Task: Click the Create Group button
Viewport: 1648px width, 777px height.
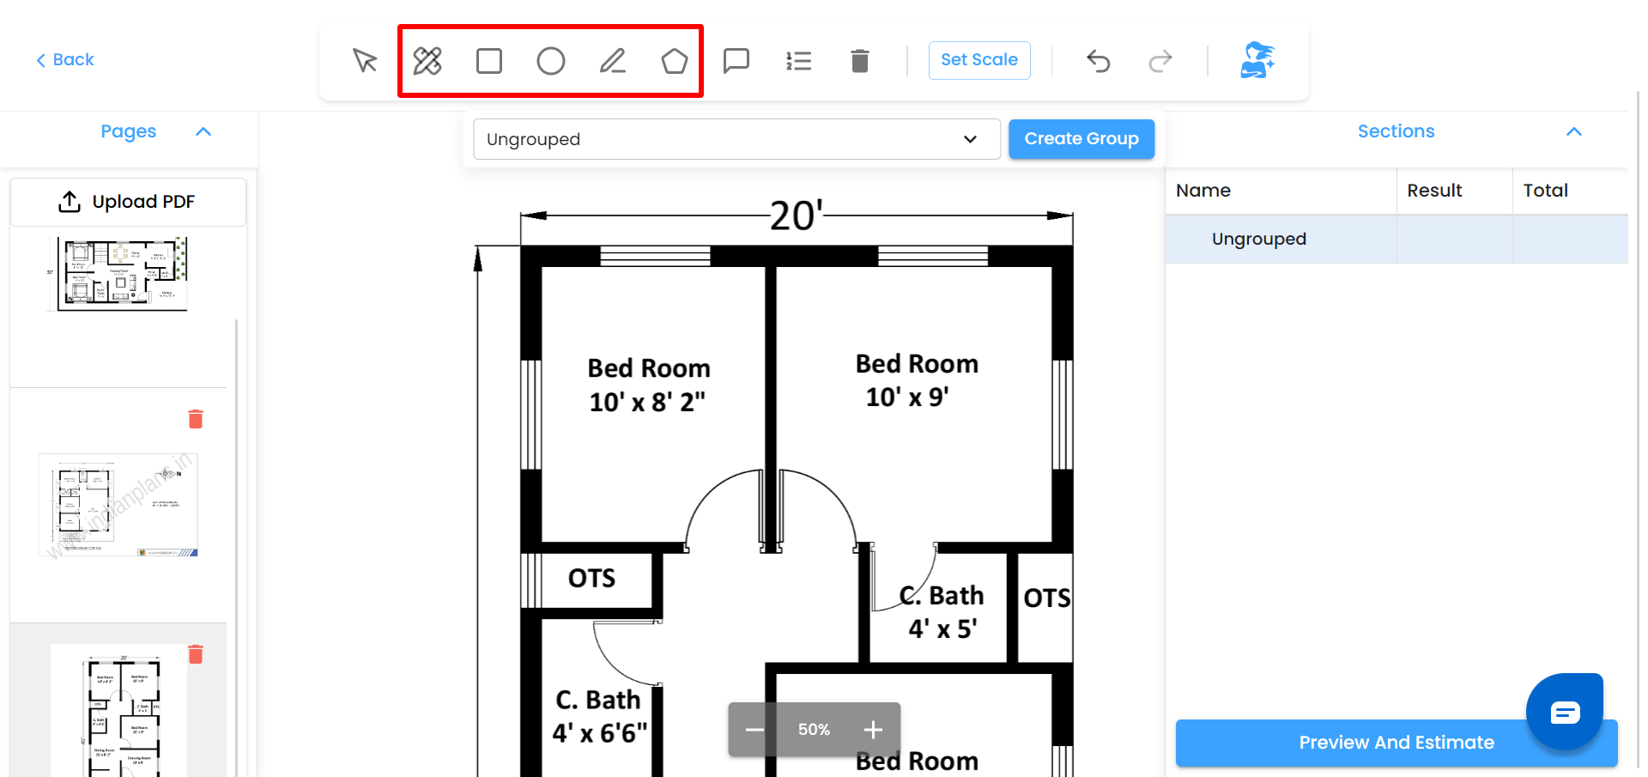Action: (1081, 139)
